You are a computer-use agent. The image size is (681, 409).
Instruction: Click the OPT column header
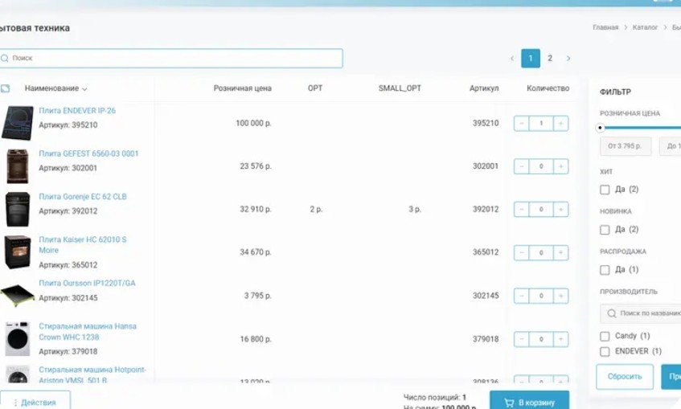[315, 88]
